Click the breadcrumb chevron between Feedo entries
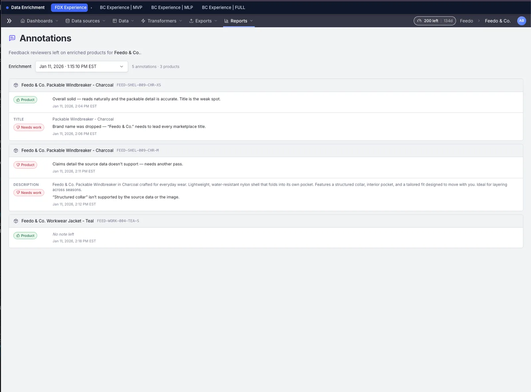The height and width of the screenshot is (392, 531). (x=479, y=21)
